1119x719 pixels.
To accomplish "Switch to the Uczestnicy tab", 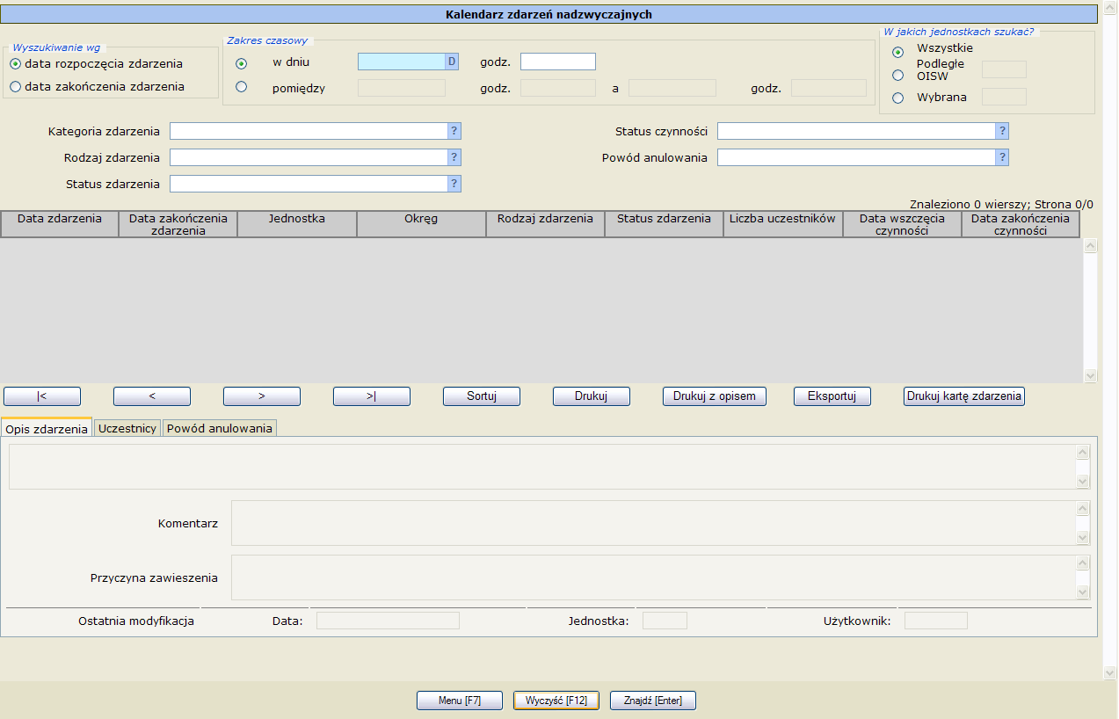I will (x=127, y=428).
